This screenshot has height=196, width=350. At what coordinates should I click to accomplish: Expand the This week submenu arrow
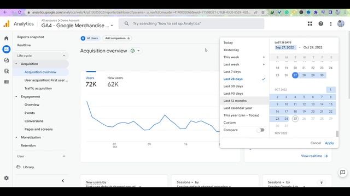264,57
